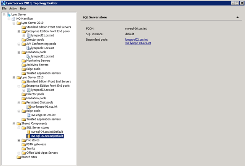Click the Director pools folder icon under 2010
Viewport: 245px width, 166px height.
coord(24,40)
